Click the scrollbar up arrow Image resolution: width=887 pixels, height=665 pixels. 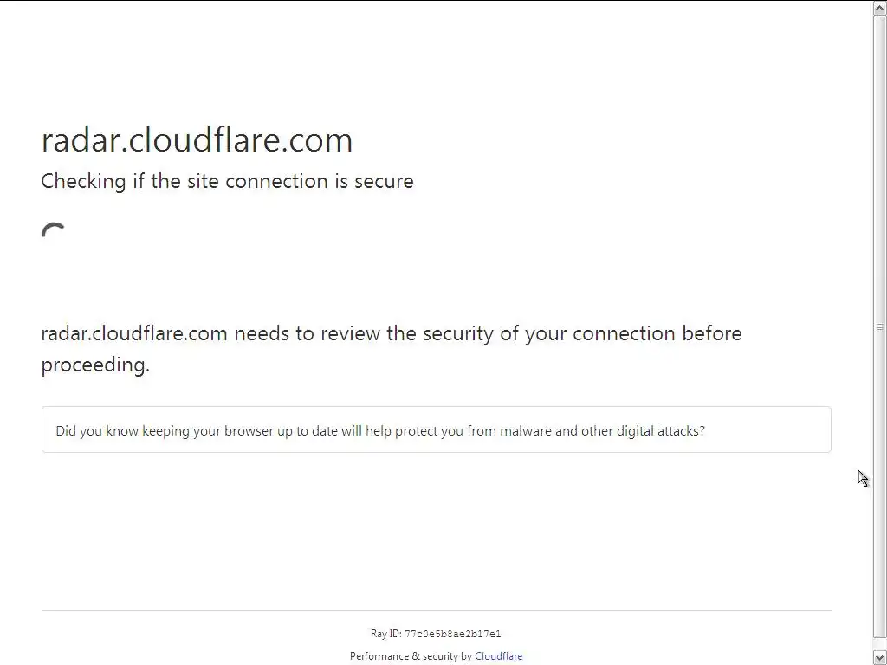tap(880, 9)
